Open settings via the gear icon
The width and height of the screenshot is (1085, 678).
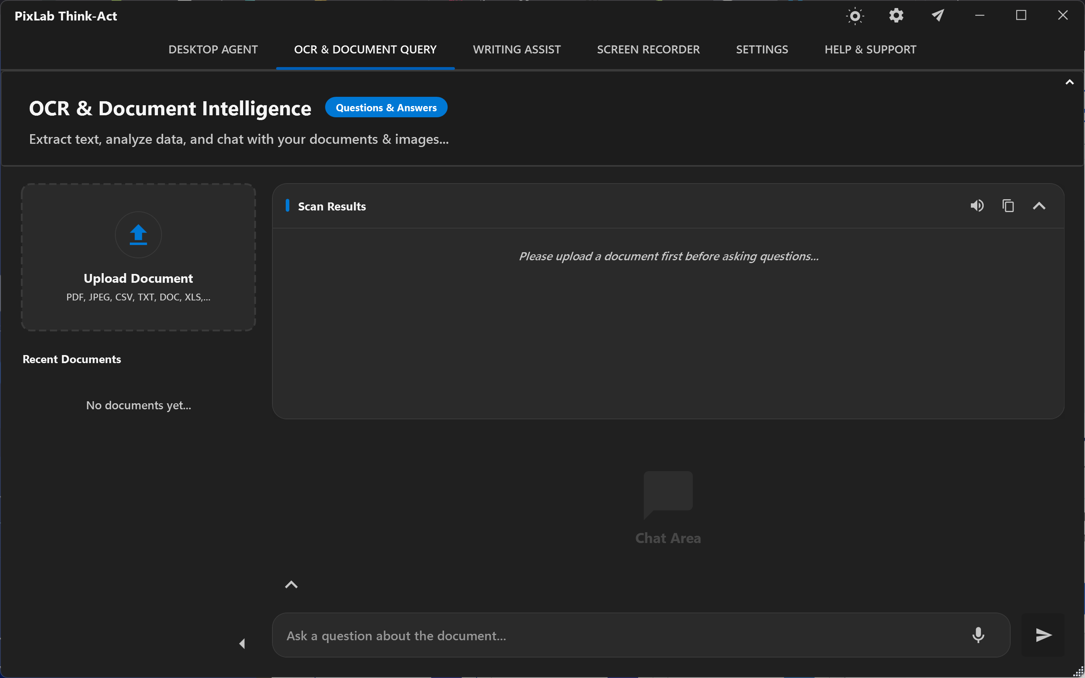click(896, 16)
